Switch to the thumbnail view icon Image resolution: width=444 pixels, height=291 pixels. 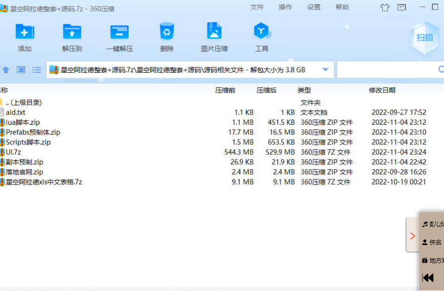coord(21,70)
